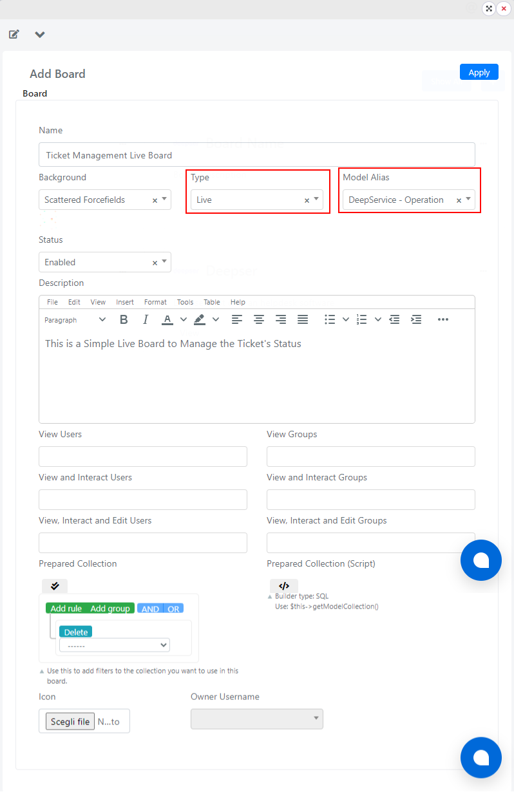514x792 pixels.
Task: Click the fullscreen expand icon
Action: click(x=489, y=8)
